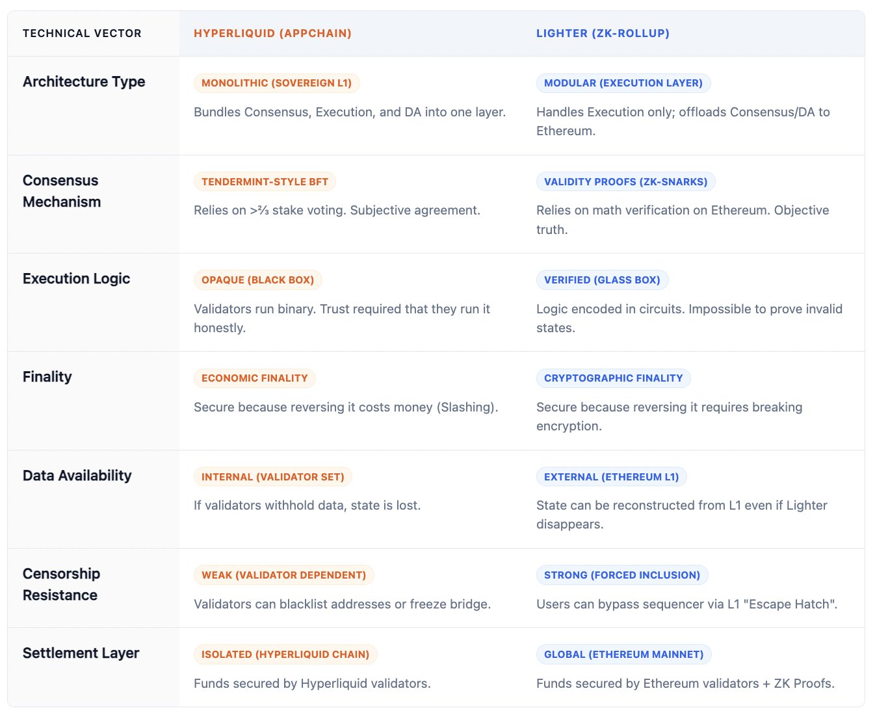Click the "OPAQUE (BLACK BOX)" badge

click(257, 280)
